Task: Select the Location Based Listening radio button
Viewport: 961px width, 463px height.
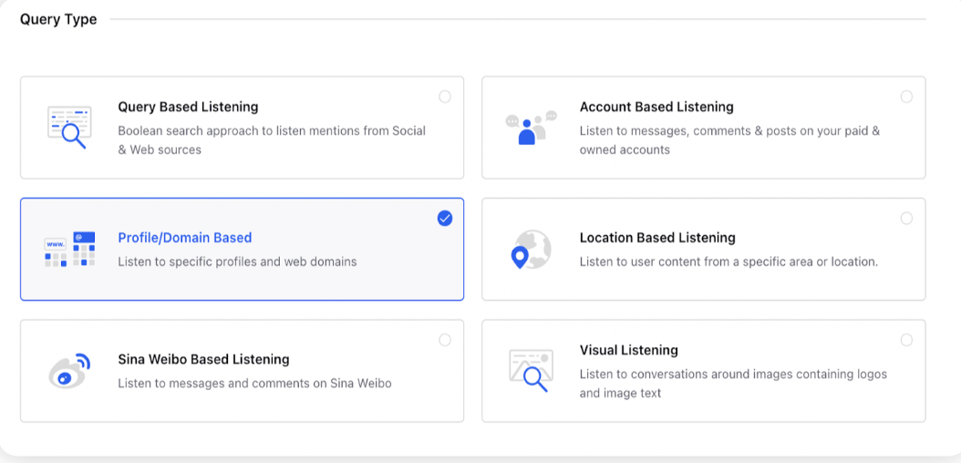Action: (906, 218)
